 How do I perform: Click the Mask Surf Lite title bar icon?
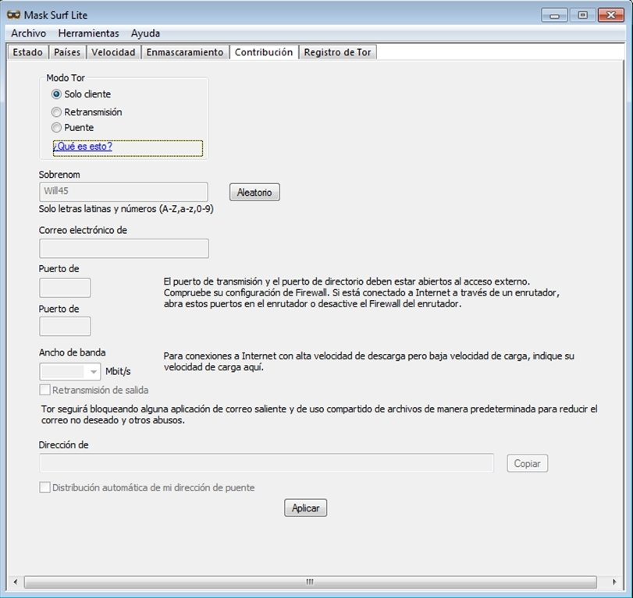click(13, 15)
